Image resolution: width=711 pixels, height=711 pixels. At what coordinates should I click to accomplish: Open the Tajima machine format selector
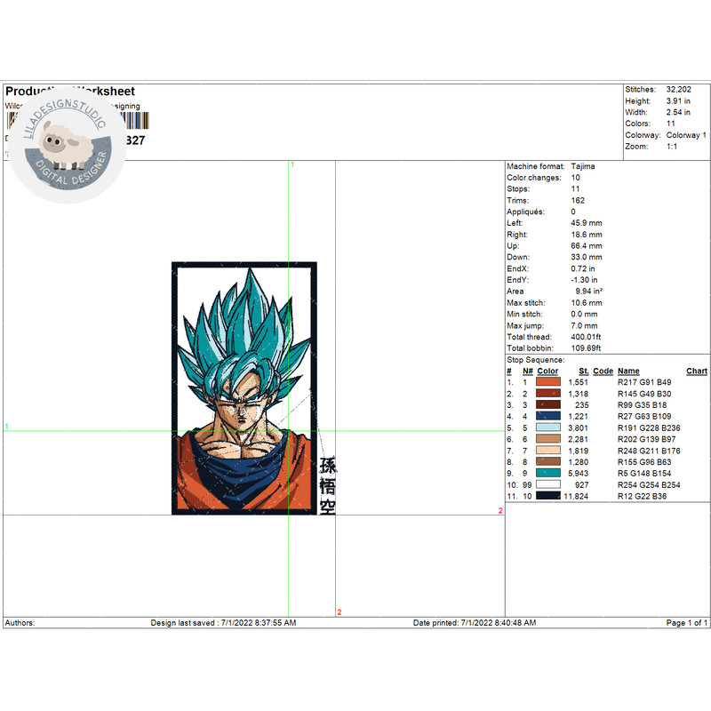(x=585, y=166)
